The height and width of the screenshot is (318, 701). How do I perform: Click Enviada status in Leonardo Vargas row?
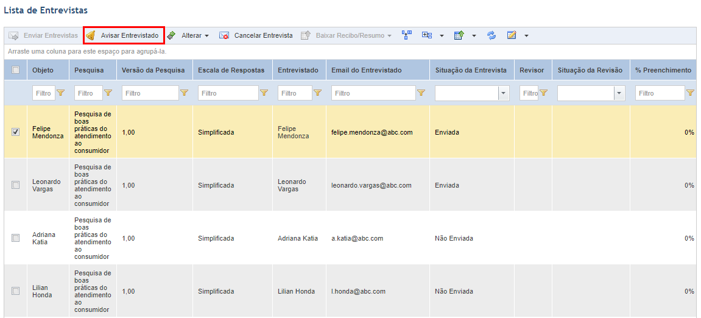pos(447,185)
